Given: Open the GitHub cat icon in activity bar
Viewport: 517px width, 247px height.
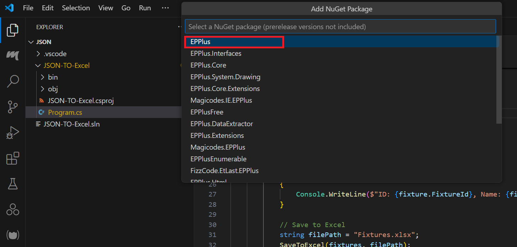Looking at the screenshot, I should pos(13,235).
